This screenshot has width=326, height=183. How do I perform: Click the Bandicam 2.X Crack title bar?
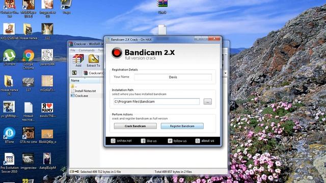point(150,40)
